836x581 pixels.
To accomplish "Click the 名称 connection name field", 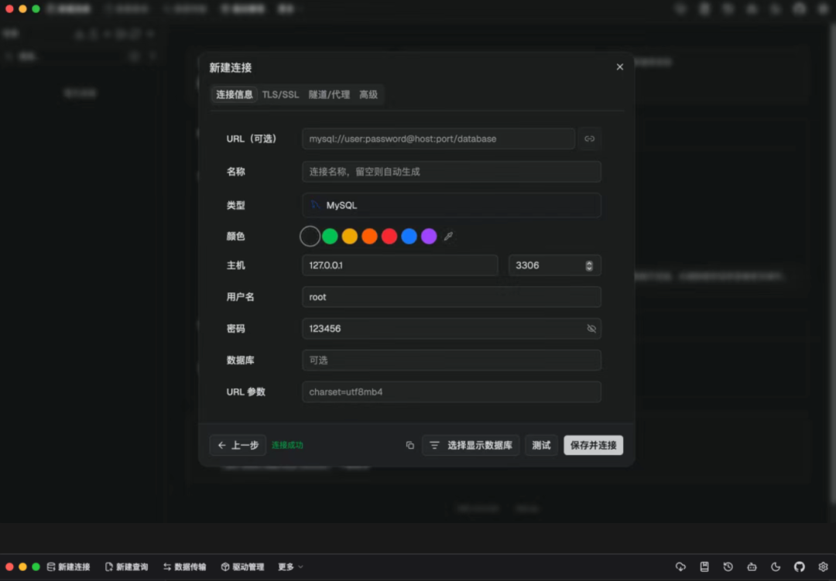I will (x=451, y=172).
